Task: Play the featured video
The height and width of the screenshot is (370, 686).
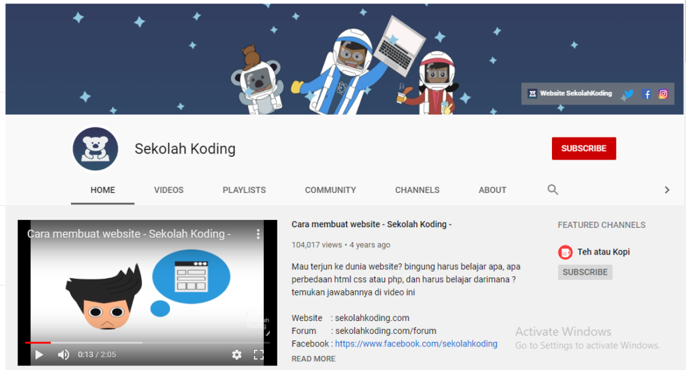Action: (x=39, y=355)
